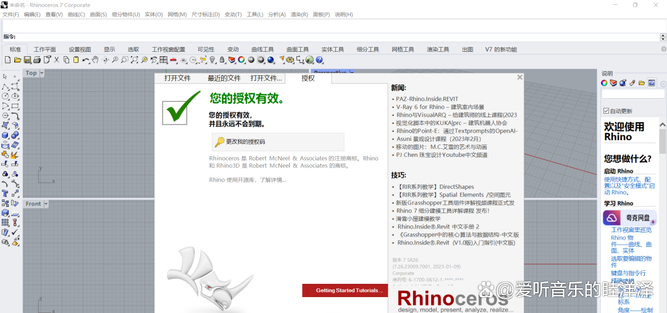Open the 分析(A) menu

[277, 14]
